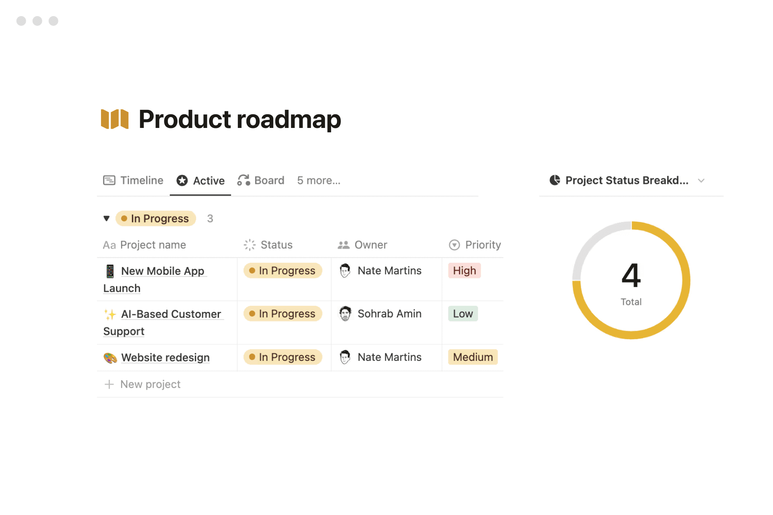Image resolution: width=773 pixels, height=515 pixels.
Task: Open the 5 more views menu
Action: 318,180
